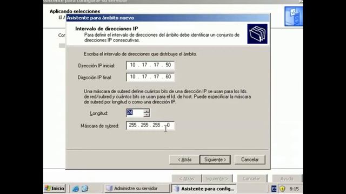Increase Longitud with the up arrow
The height and width of the screenshot is (194, 346).
pyautogui.click(x=147, y=111)
